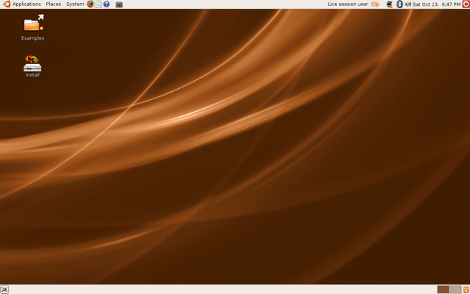470x294 pixels.
Task: Click the Show Desktop button in bottom panel
Action: (4, 290)
